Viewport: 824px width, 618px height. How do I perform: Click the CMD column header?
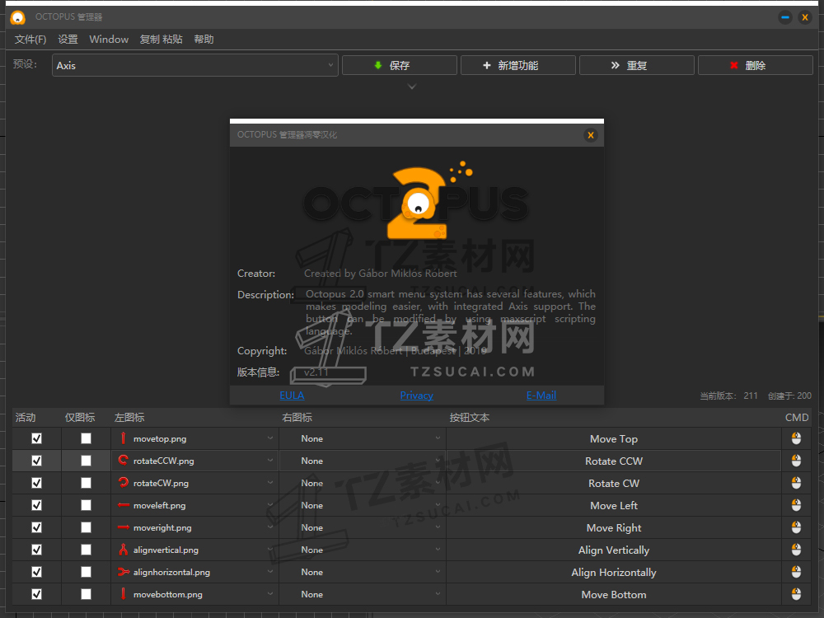pos(797,417)
